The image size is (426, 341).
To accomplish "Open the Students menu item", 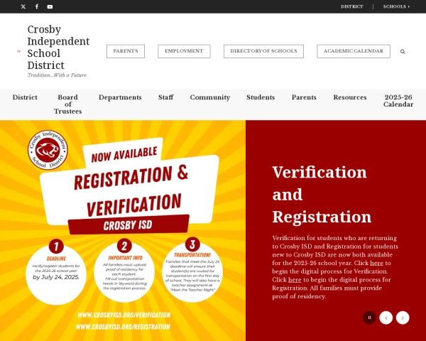I will [261, 97].
